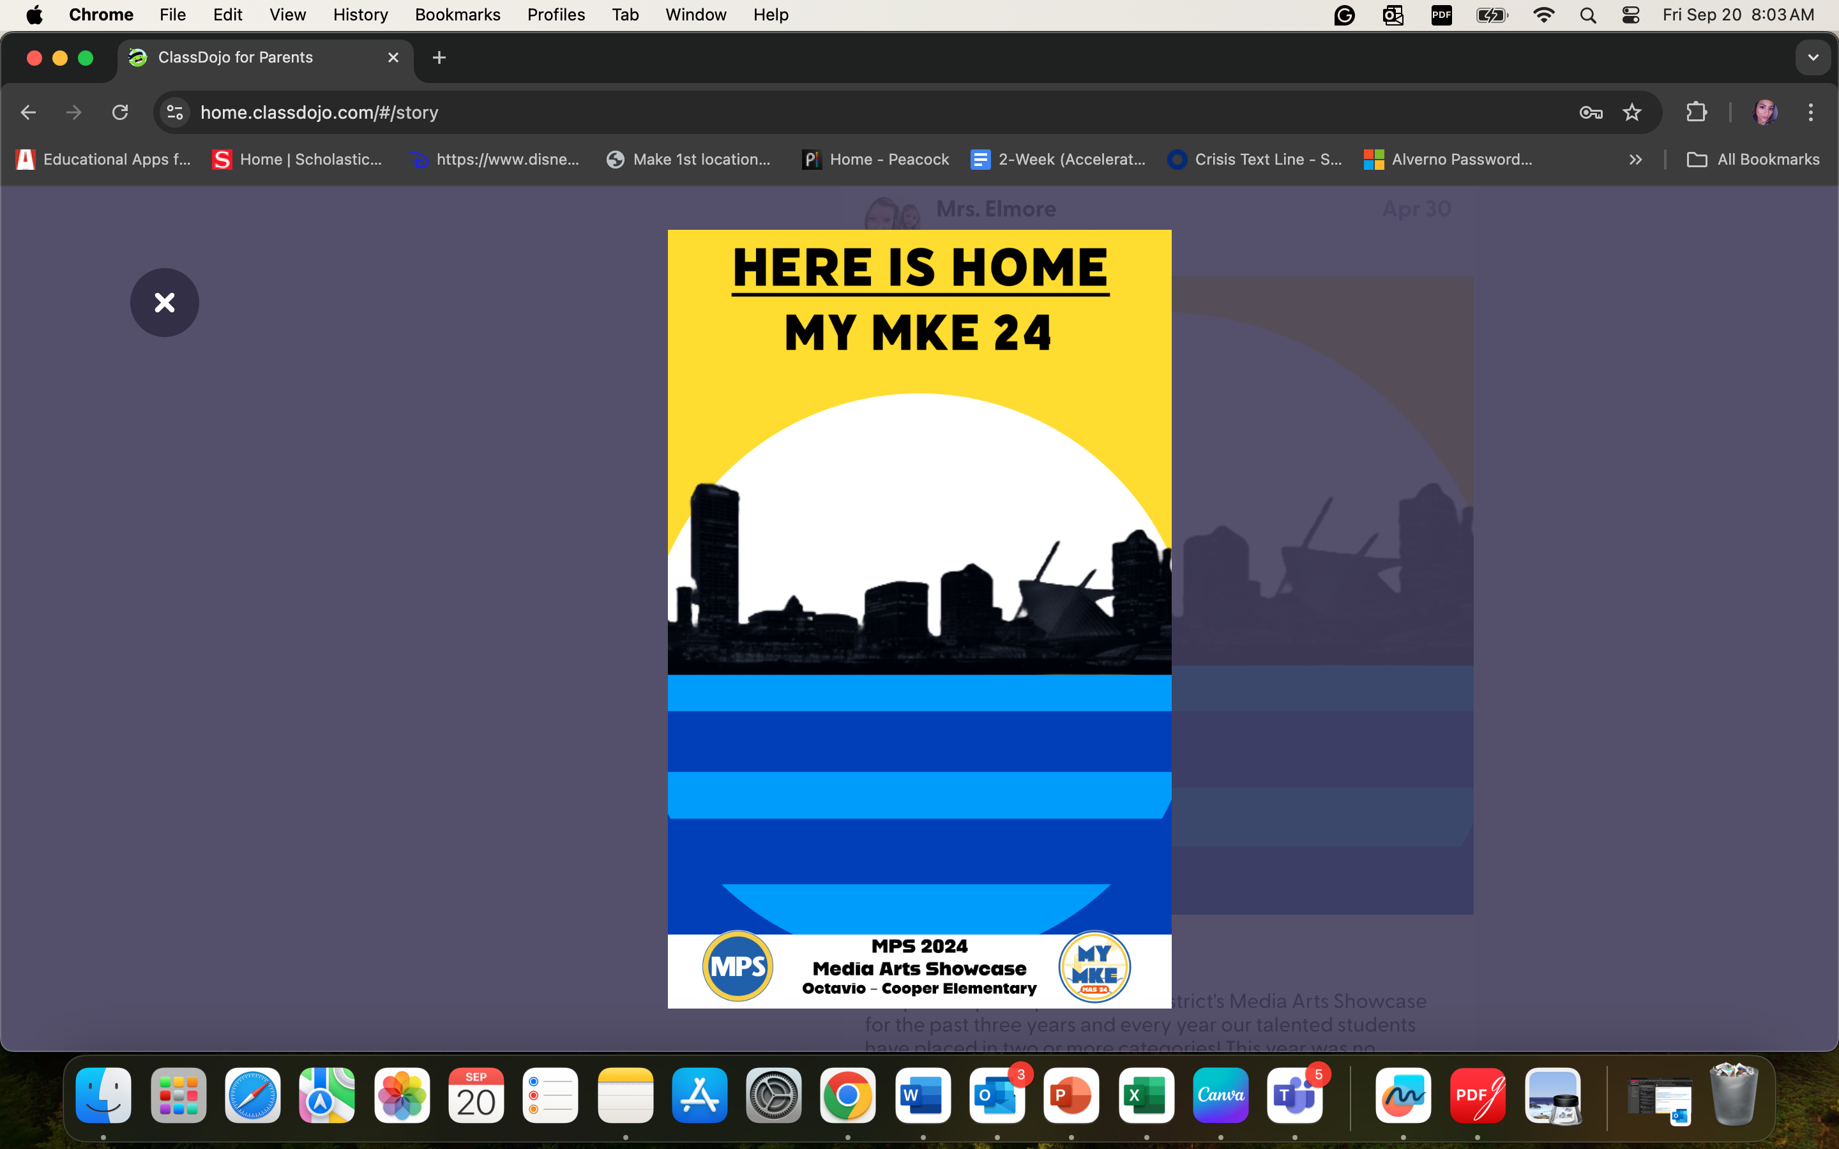Open the All Bookmarks folder
1839x1149 pixels.
tap(1752, 160)
